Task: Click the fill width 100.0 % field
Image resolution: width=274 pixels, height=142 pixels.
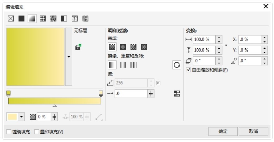Action: click(204, 39)
